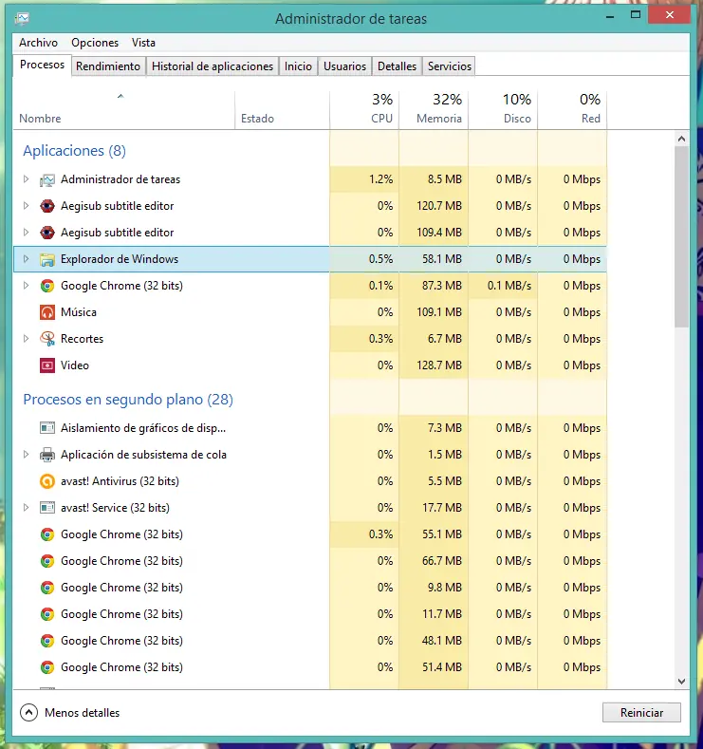Select the Procesos tab
Image resolution: width=703 pixels, height=749 pixels.
(x=42, y=65)
